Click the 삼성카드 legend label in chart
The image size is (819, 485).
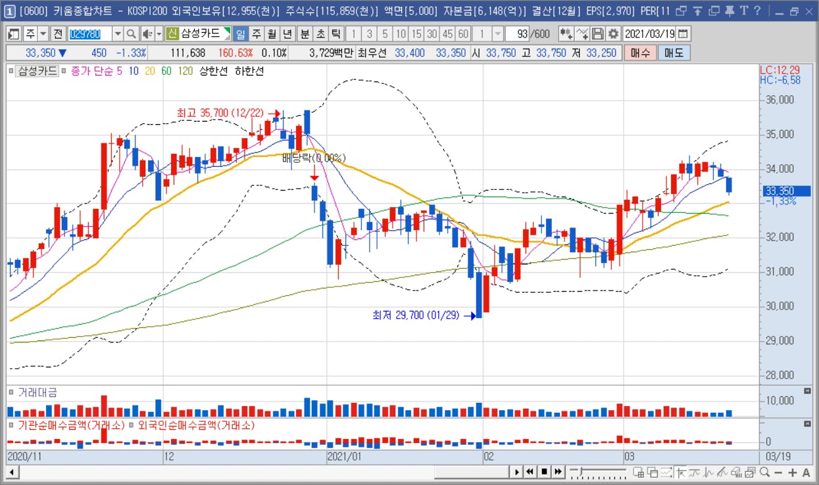38,71
